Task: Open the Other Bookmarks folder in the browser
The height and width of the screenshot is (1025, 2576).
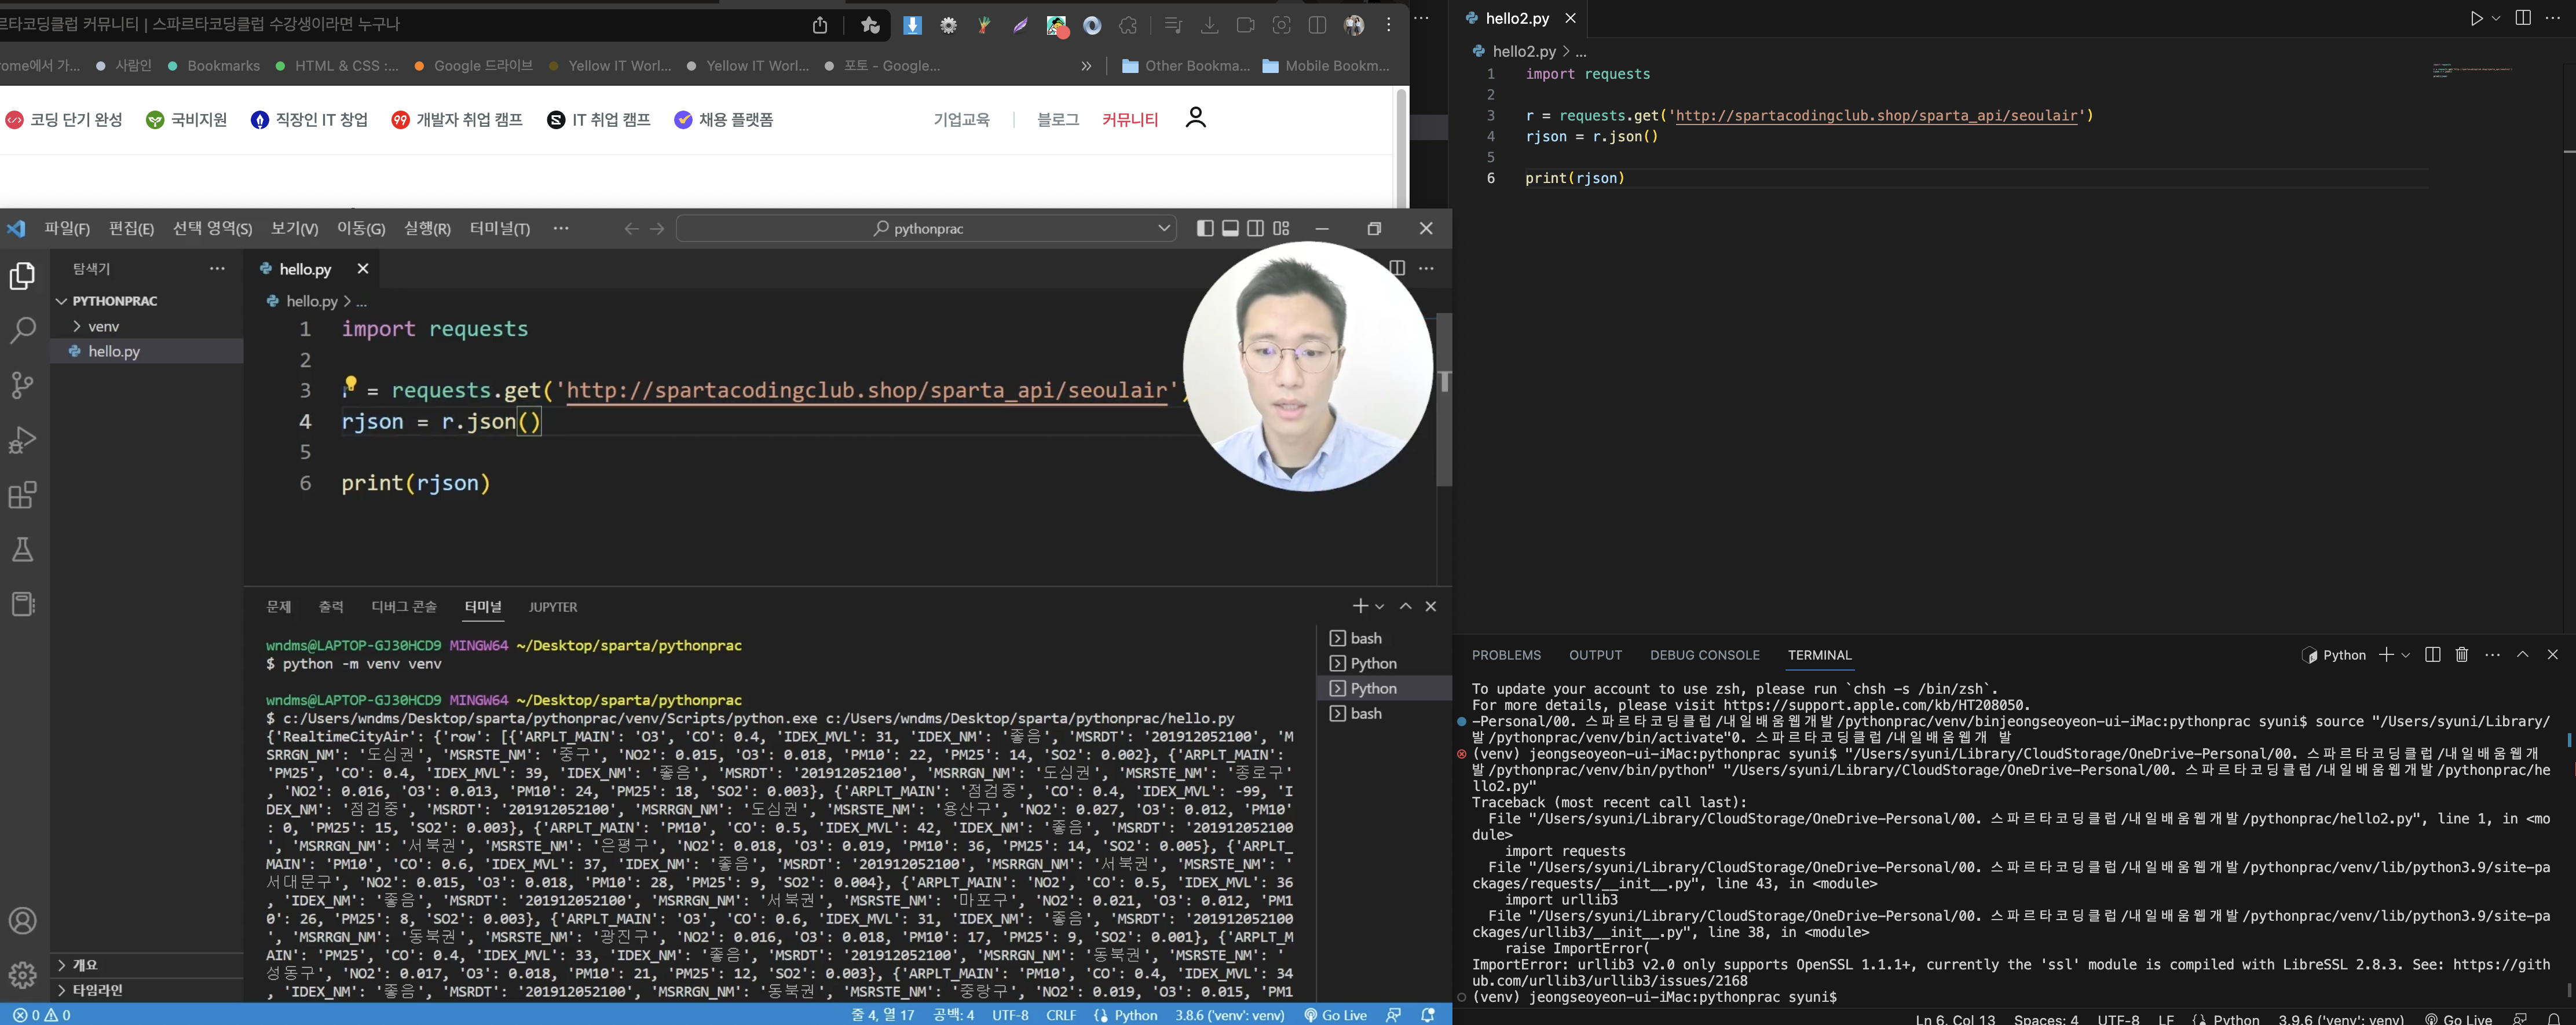Action: coord(1186,66)
